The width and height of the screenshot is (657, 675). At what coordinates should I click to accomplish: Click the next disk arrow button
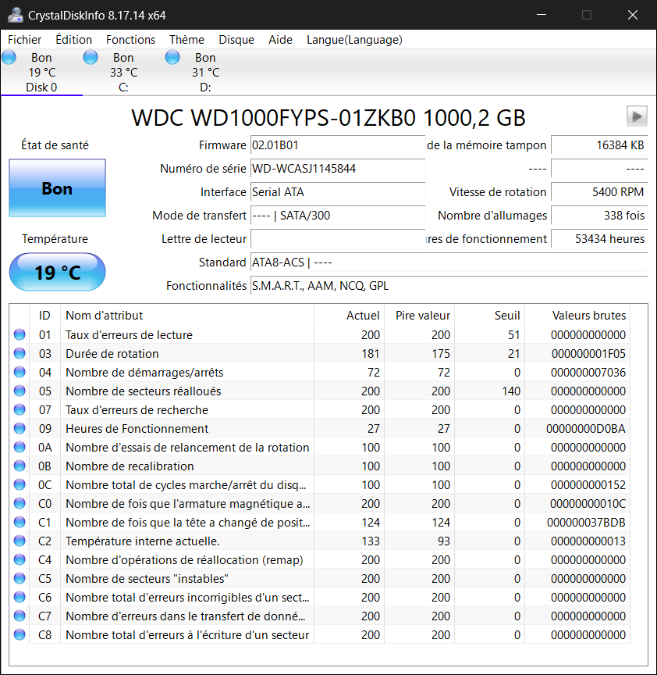tap(637, 116)
